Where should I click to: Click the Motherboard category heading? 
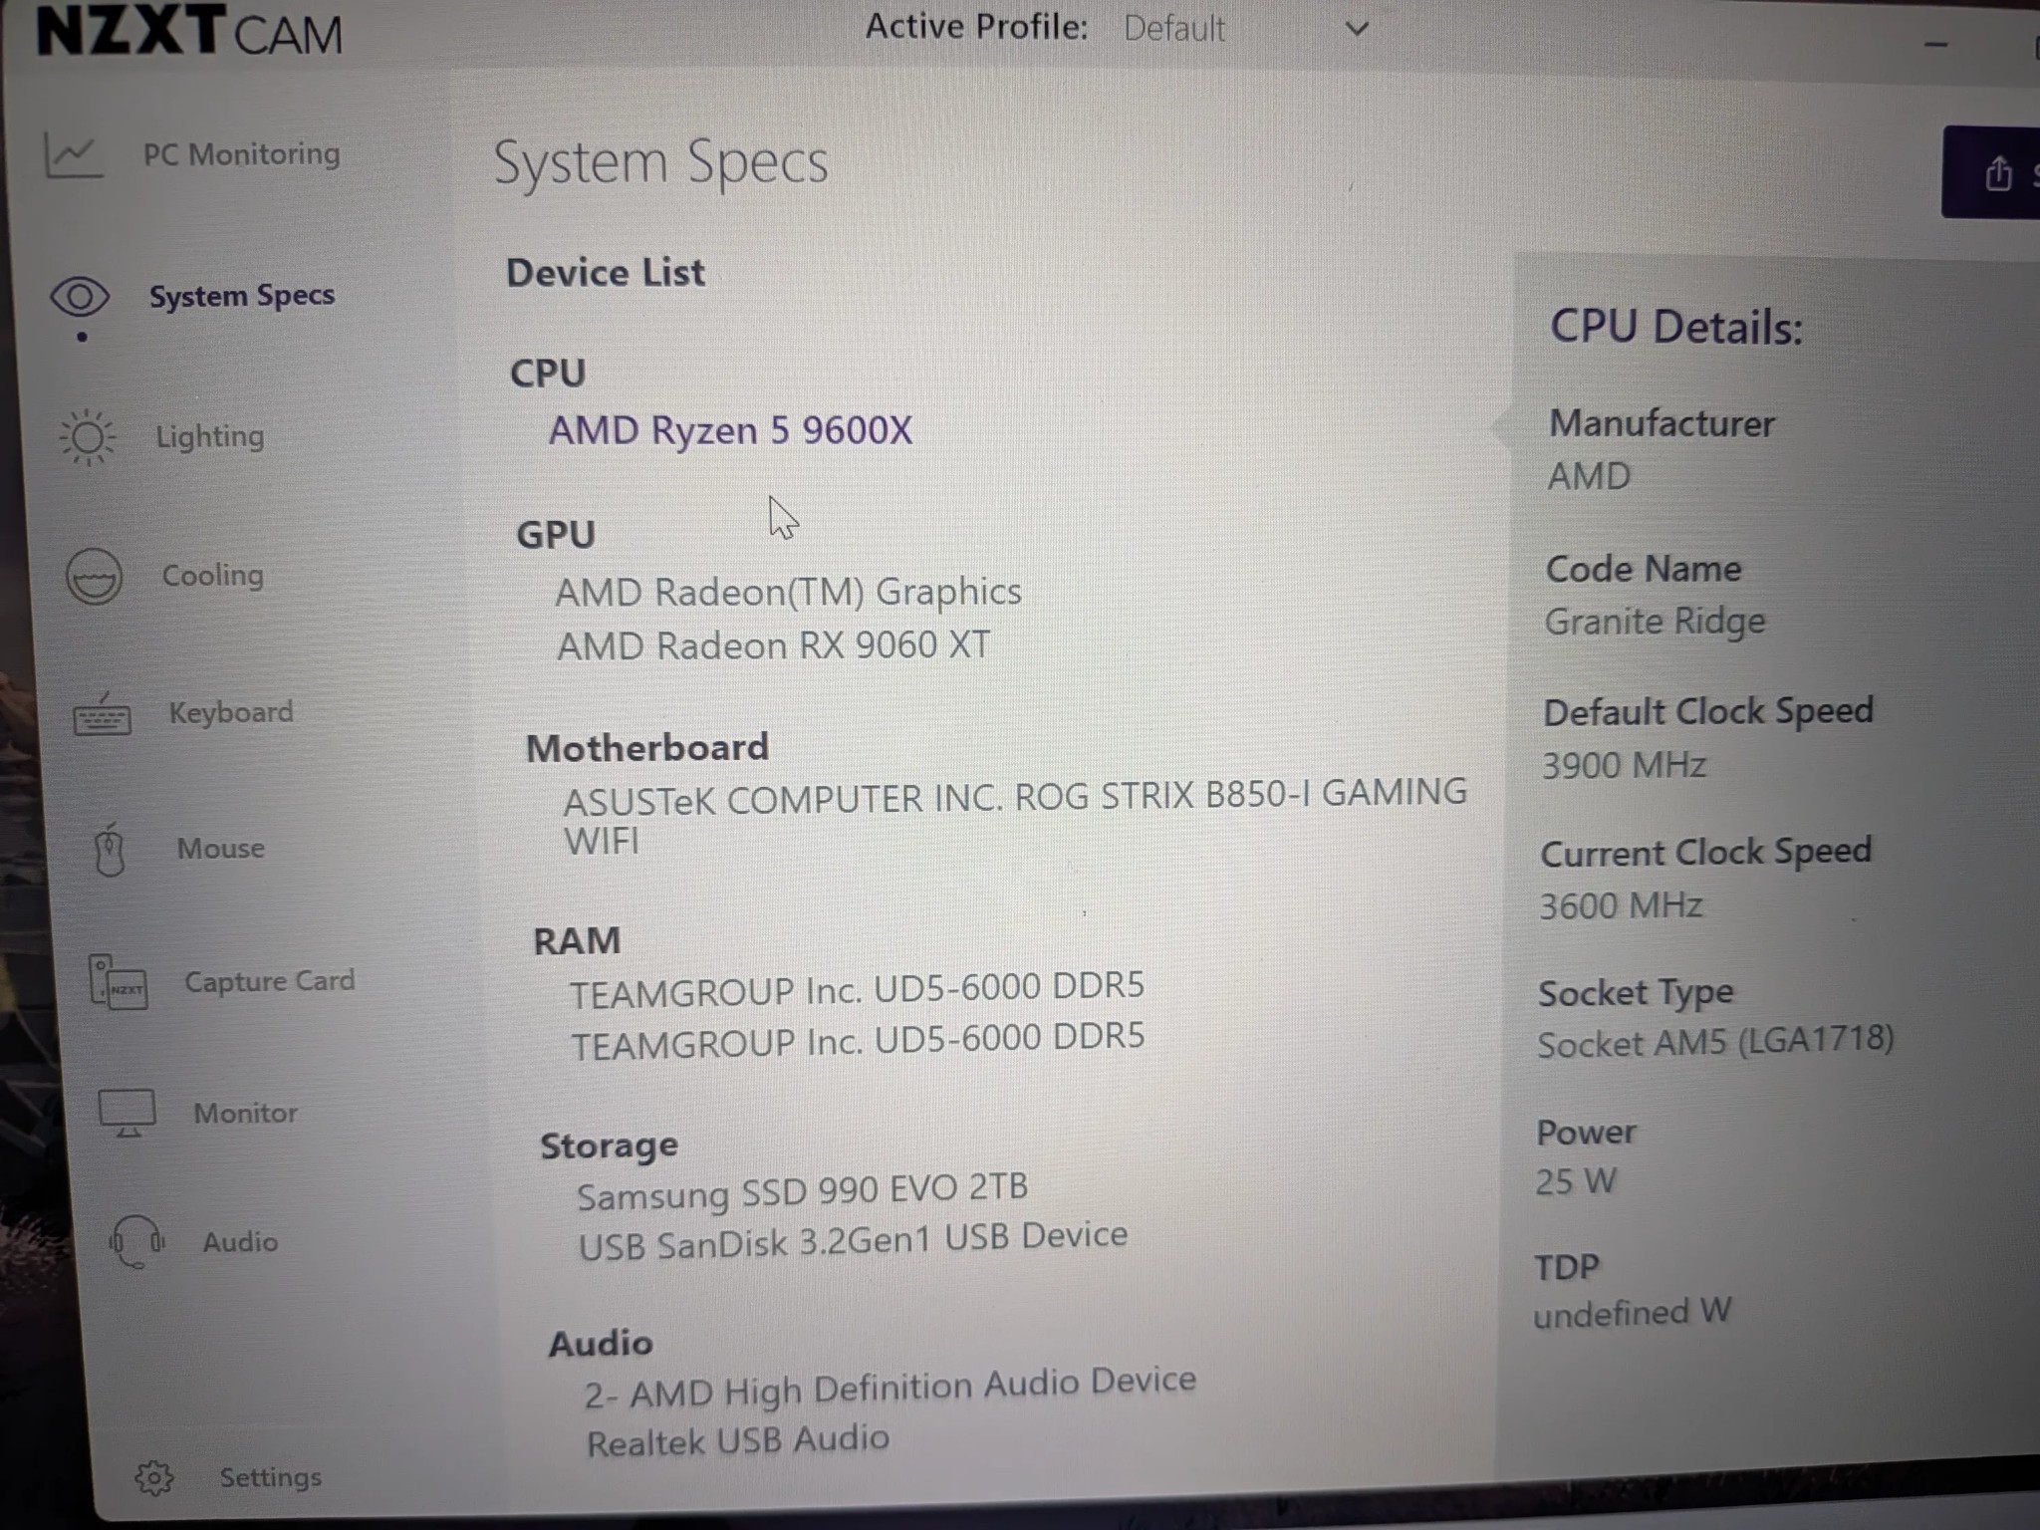click(x=647, y=748)
